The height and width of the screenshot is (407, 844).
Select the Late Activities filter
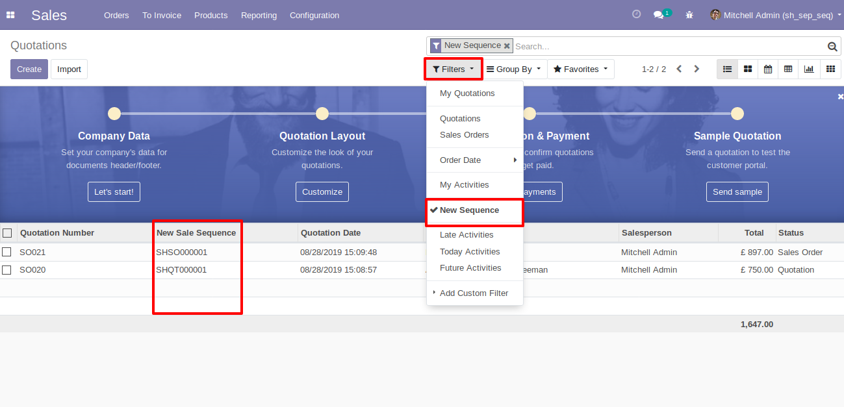(x=475, y=235)
